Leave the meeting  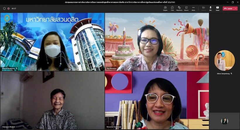click(x=228, y=8)
